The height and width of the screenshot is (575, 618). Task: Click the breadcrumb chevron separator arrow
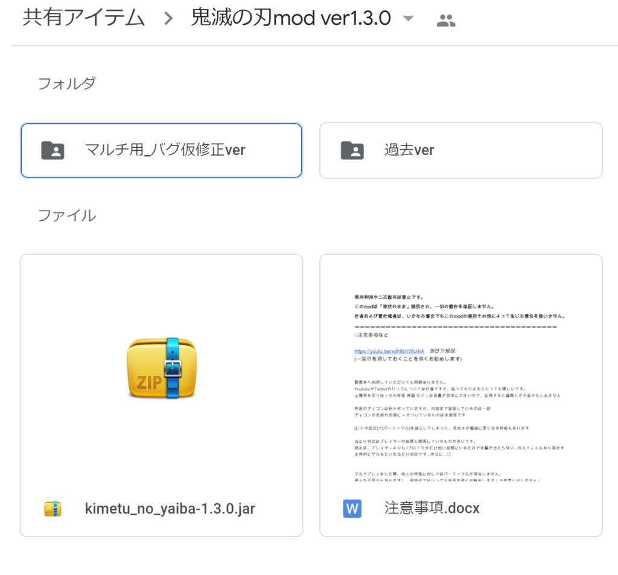pyautogui.click(x=168, y=18)
